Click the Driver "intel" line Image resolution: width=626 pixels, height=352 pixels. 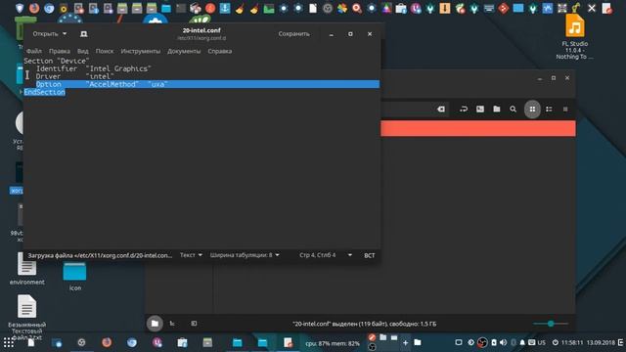click(74, 76)
